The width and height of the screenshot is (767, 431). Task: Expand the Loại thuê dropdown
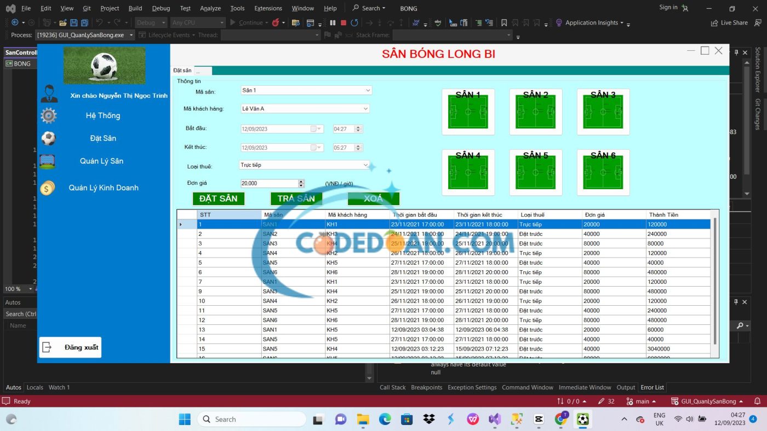366,165
